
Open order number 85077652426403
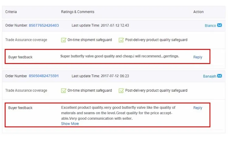[44, 26]
